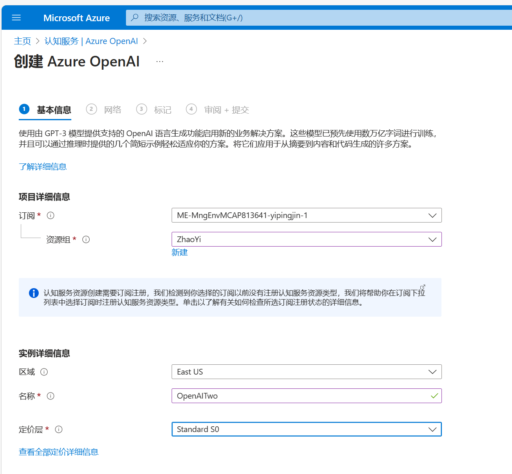Go to 认知服务 | Azure OpenAI breadcrumb
The height and width of the screenshot is (474, 512).
[x=91, y=41]
